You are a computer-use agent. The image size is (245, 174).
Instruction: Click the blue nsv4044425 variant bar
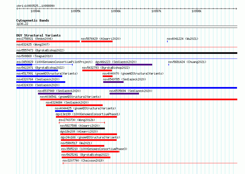[64, 111]
